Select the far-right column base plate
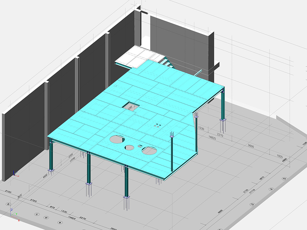 [x=223, y=120]
